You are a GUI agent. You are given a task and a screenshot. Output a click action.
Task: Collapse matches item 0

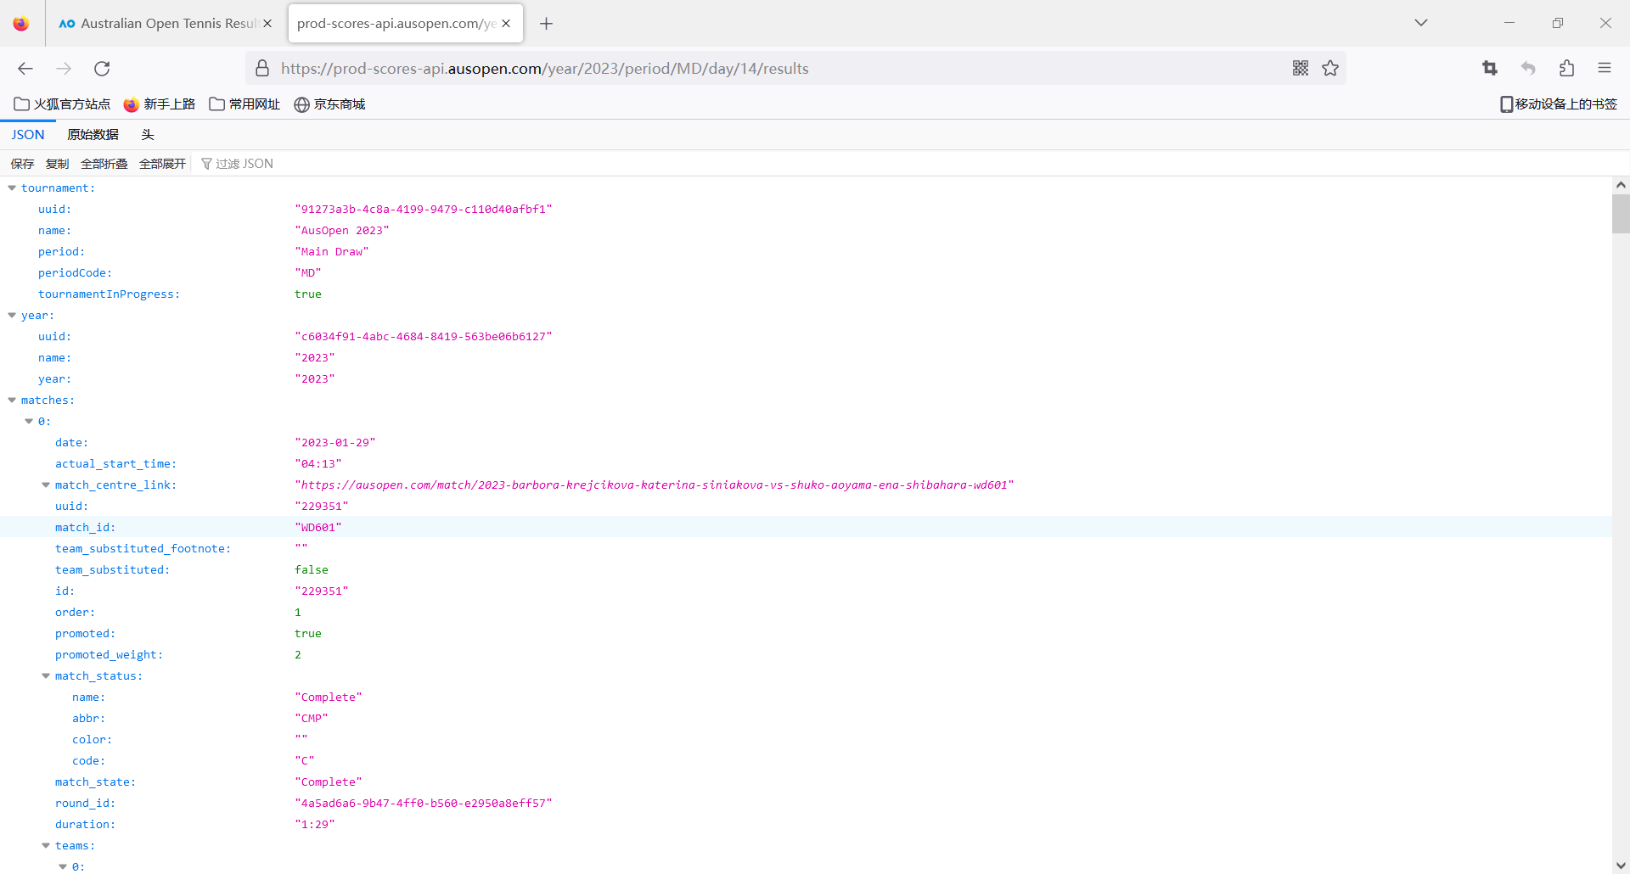(29, 422)
